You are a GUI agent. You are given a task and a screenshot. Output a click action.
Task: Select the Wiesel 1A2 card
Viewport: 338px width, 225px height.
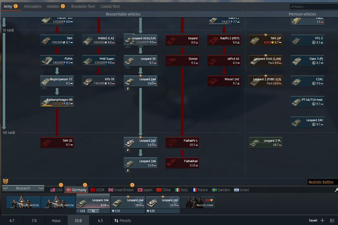(224, 81)
